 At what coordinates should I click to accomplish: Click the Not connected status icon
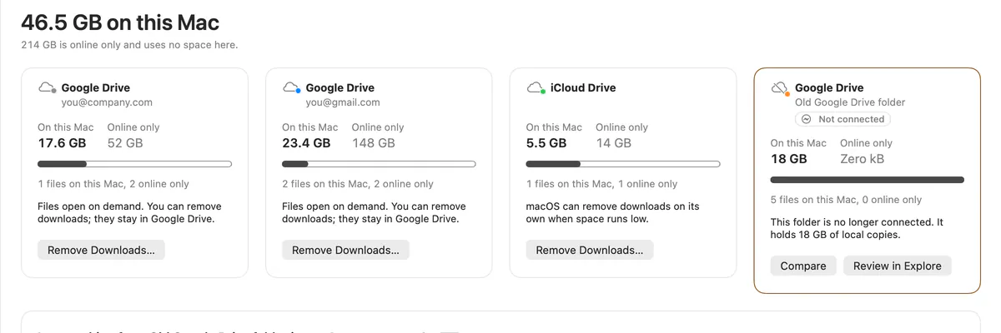coord(806,119)
